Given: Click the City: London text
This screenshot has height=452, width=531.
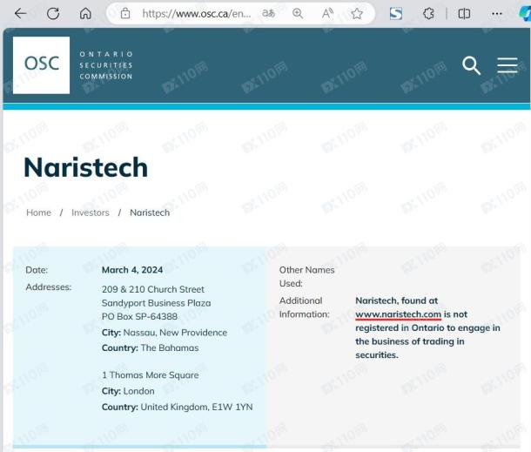Looking at the screenshot, I should (x=128, y=391).
